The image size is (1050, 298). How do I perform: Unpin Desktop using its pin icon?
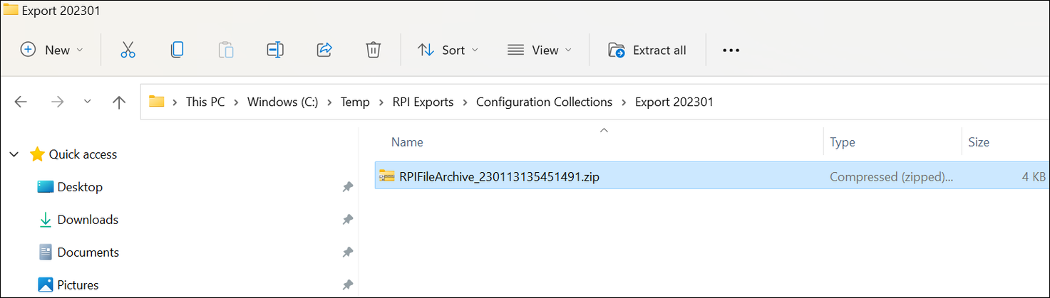pos(347,187)
